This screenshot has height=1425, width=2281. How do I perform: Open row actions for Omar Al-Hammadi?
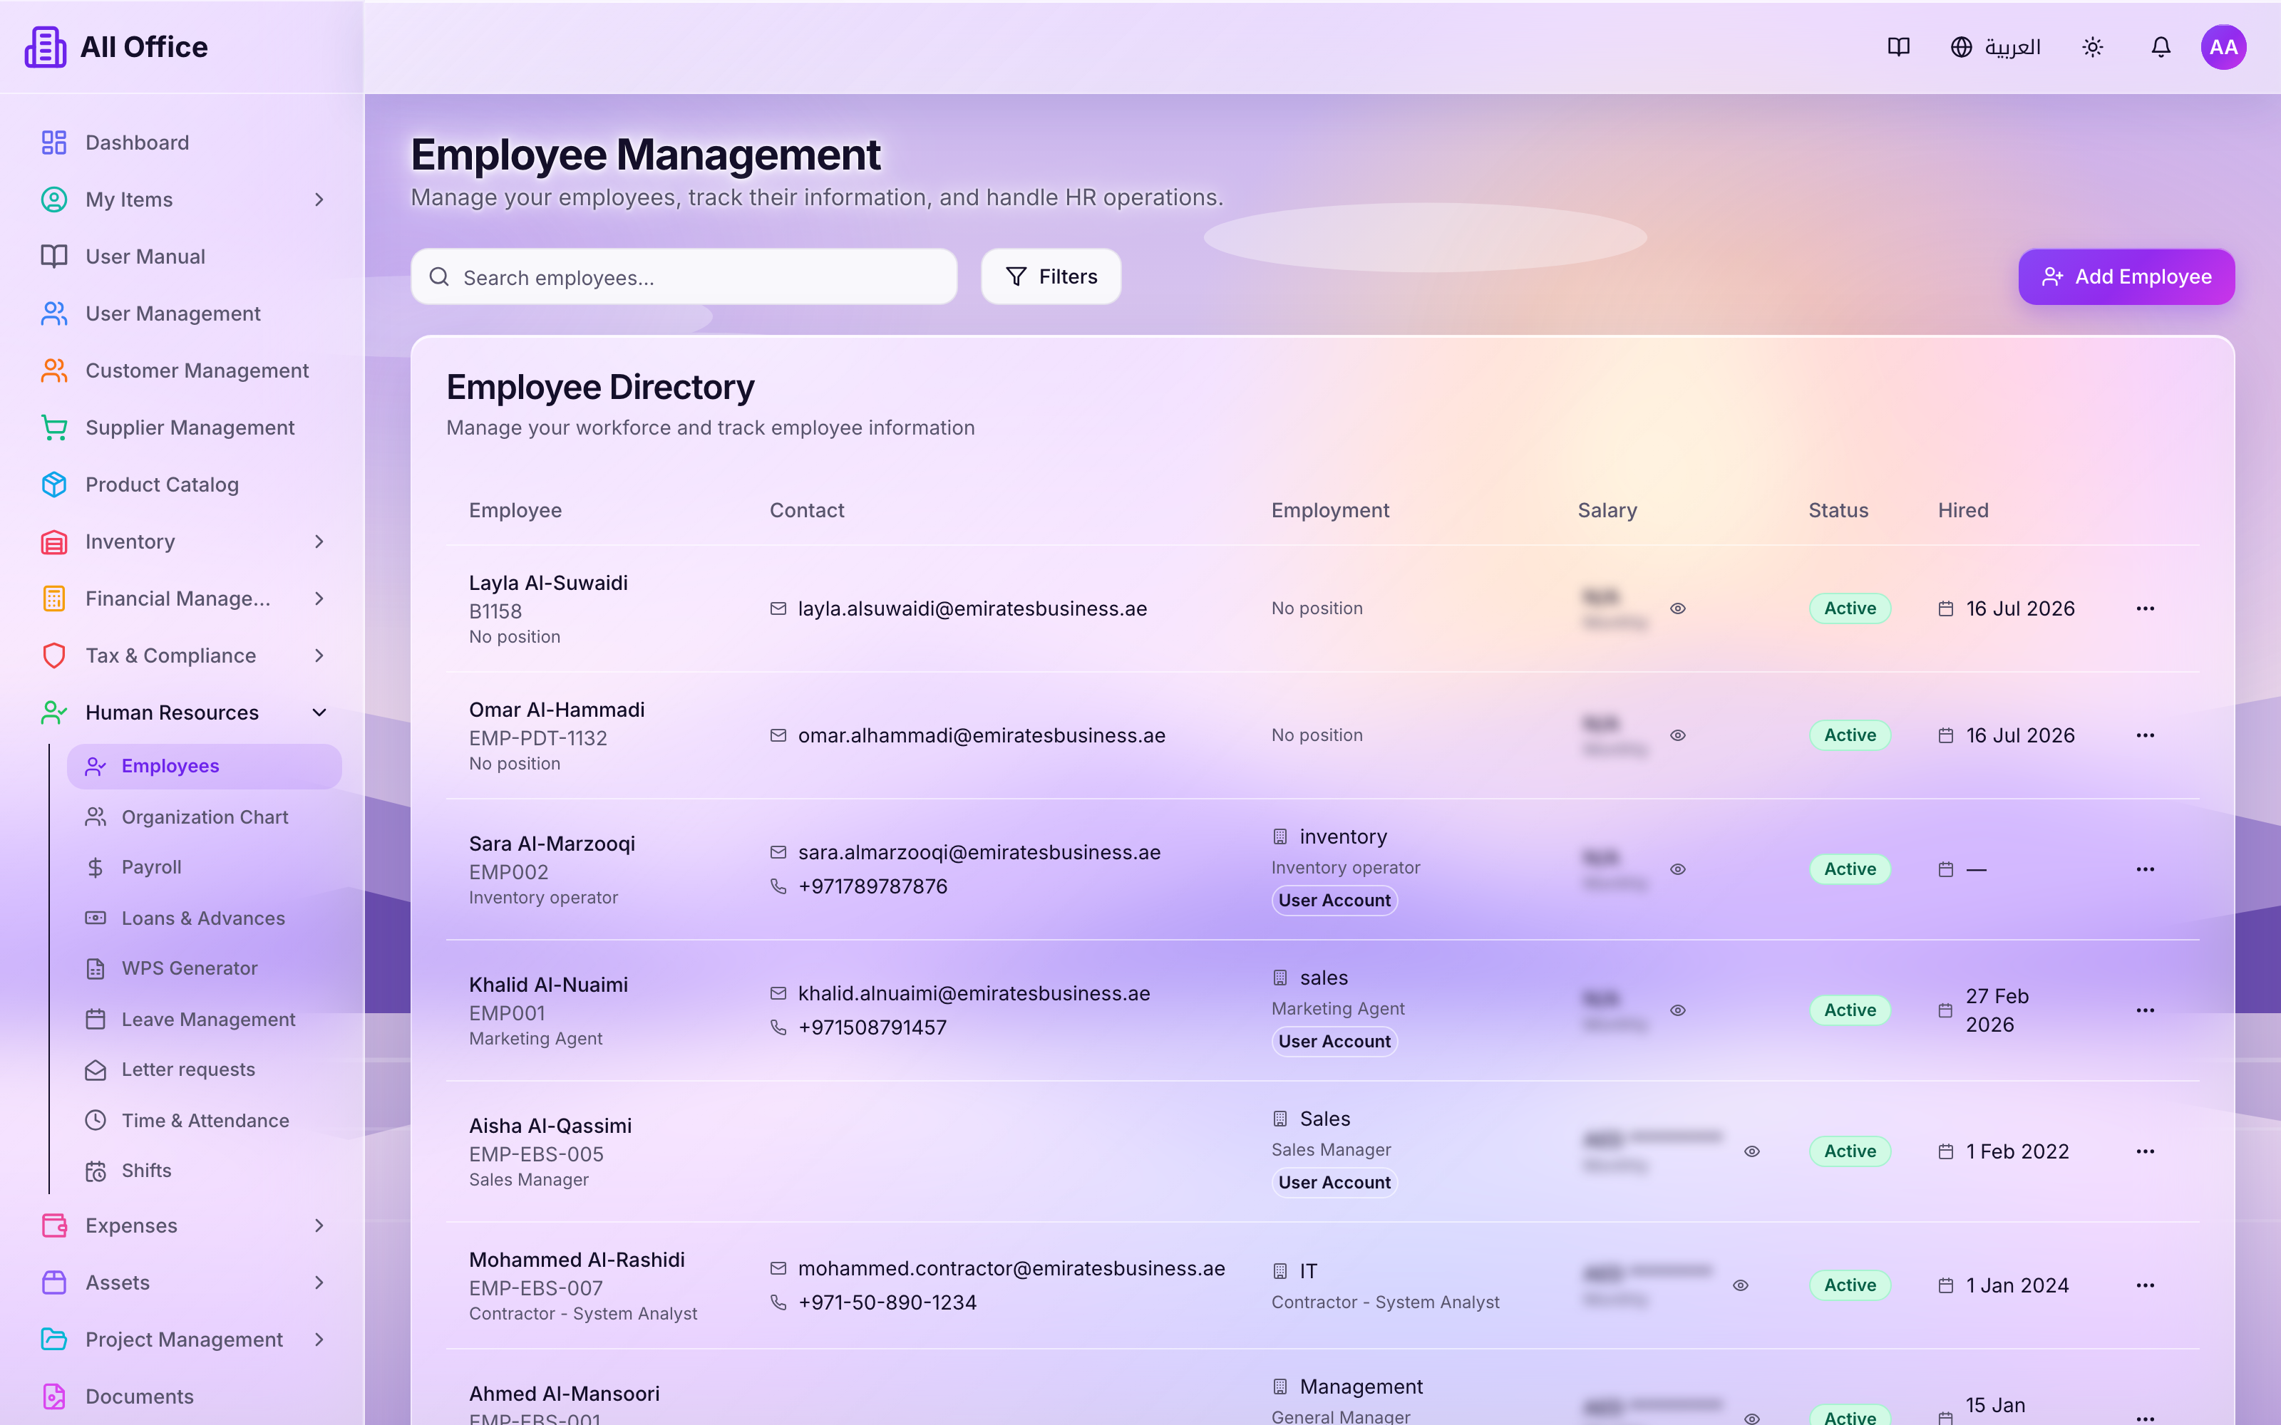coord(2146,735)
